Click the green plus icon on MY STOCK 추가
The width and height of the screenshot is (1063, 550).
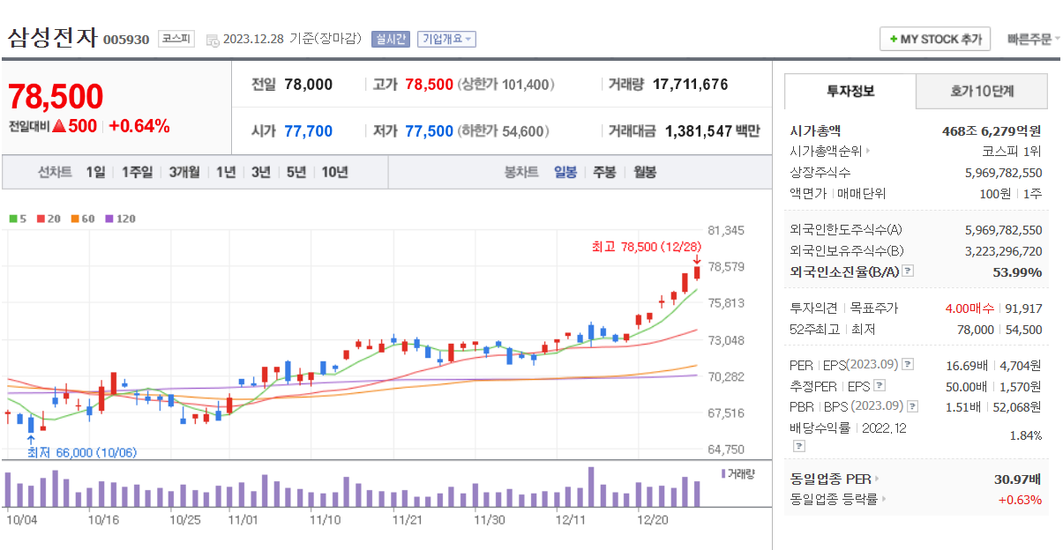click(893, 40)
